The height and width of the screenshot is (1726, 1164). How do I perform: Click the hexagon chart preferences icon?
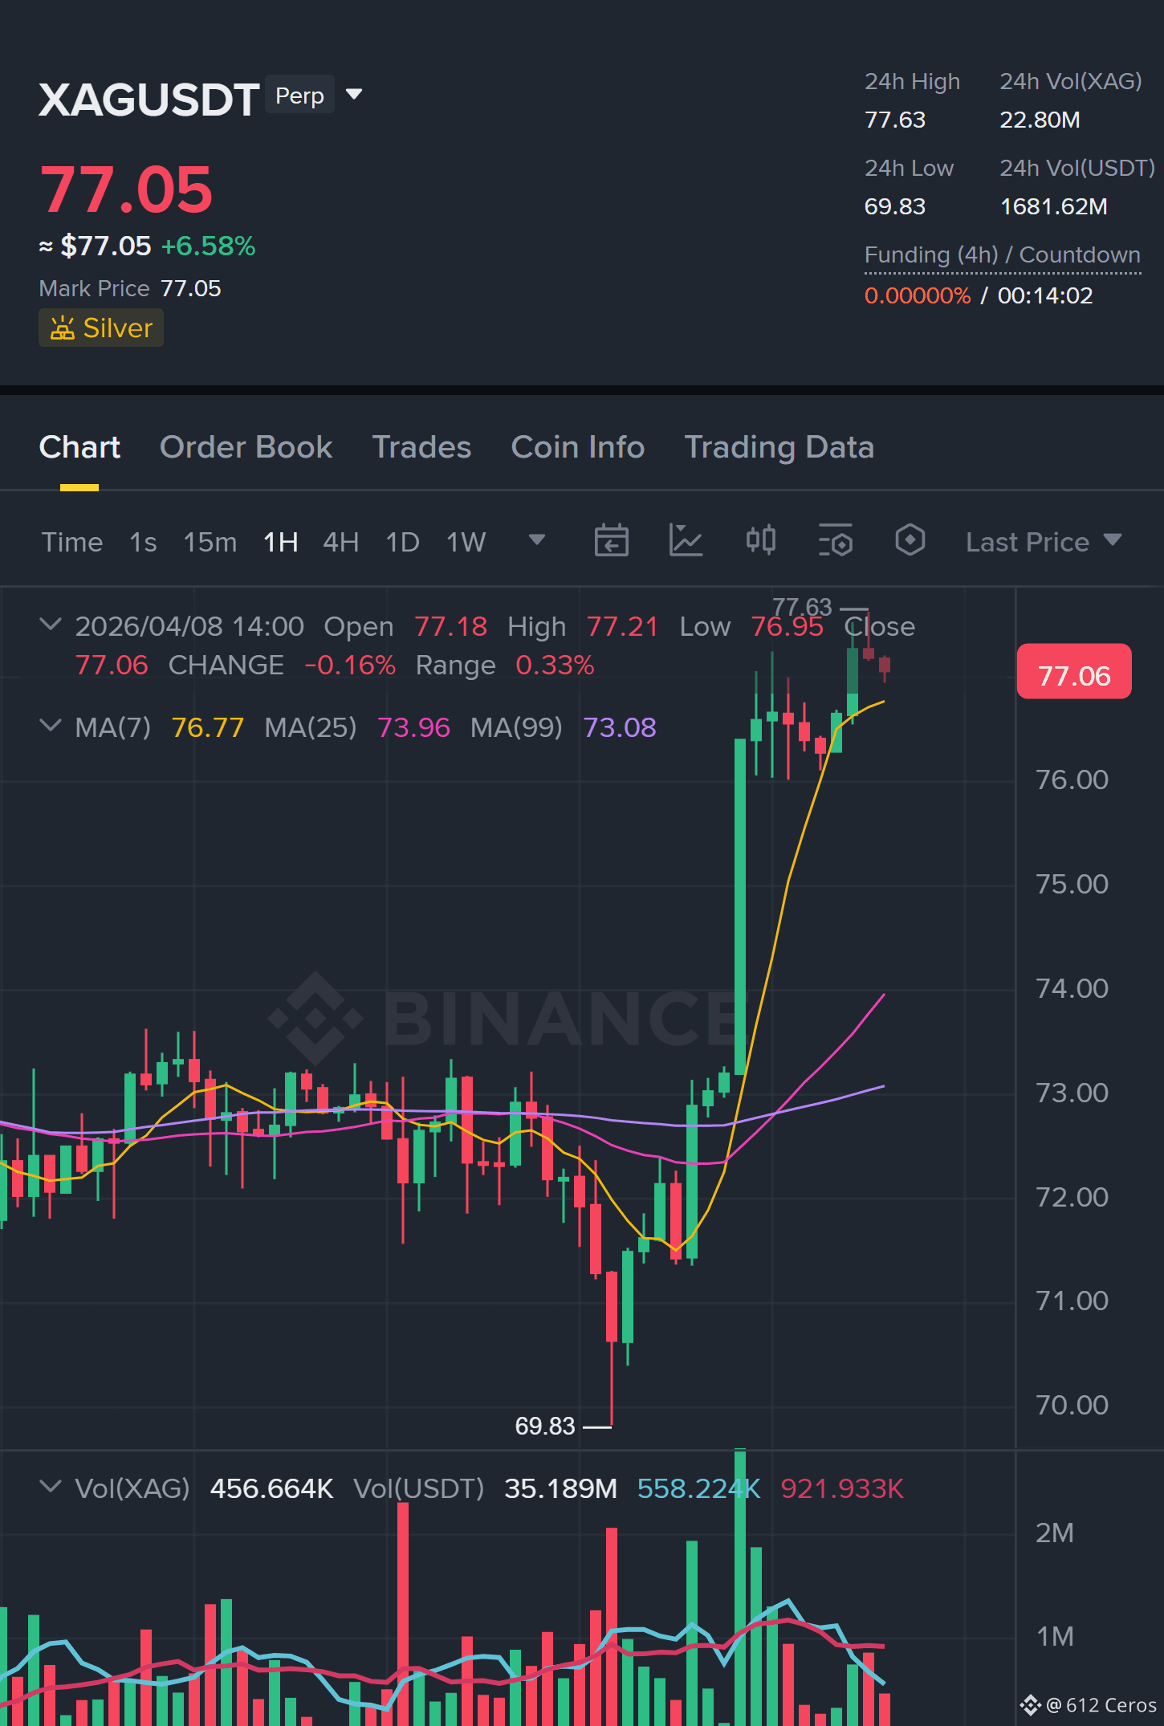[x=910, y=540]
